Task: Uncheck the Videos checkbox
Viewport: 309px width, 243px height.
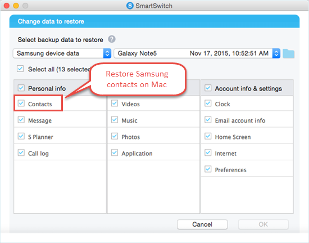Action: [115, 103]
